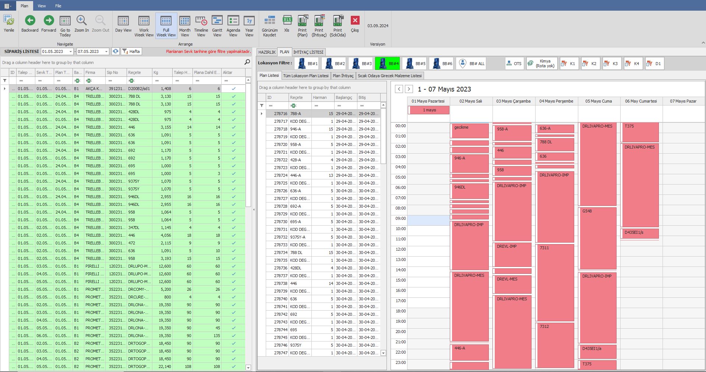Toggle the active BB#4 location filter
The width and height of the screenshot is (706, 372).
388,64
